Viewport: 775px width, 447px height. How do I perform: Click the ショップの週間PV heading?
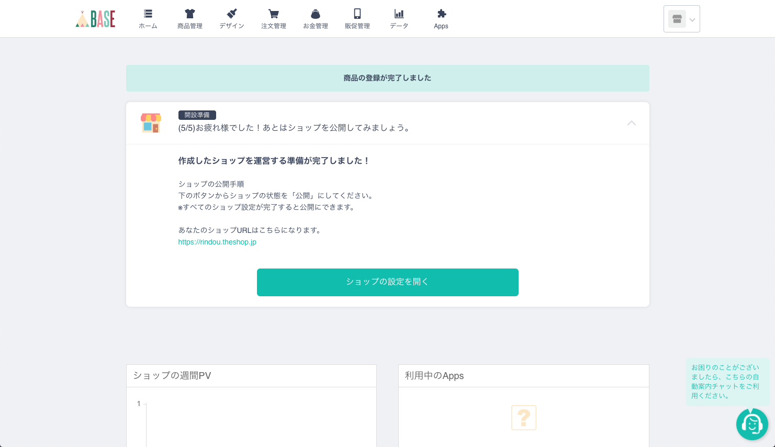click(172, 376)
